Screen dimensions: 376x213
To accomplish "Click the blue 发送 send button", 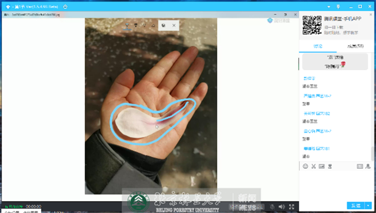I will pyautogui.click(x=355, y=206).
